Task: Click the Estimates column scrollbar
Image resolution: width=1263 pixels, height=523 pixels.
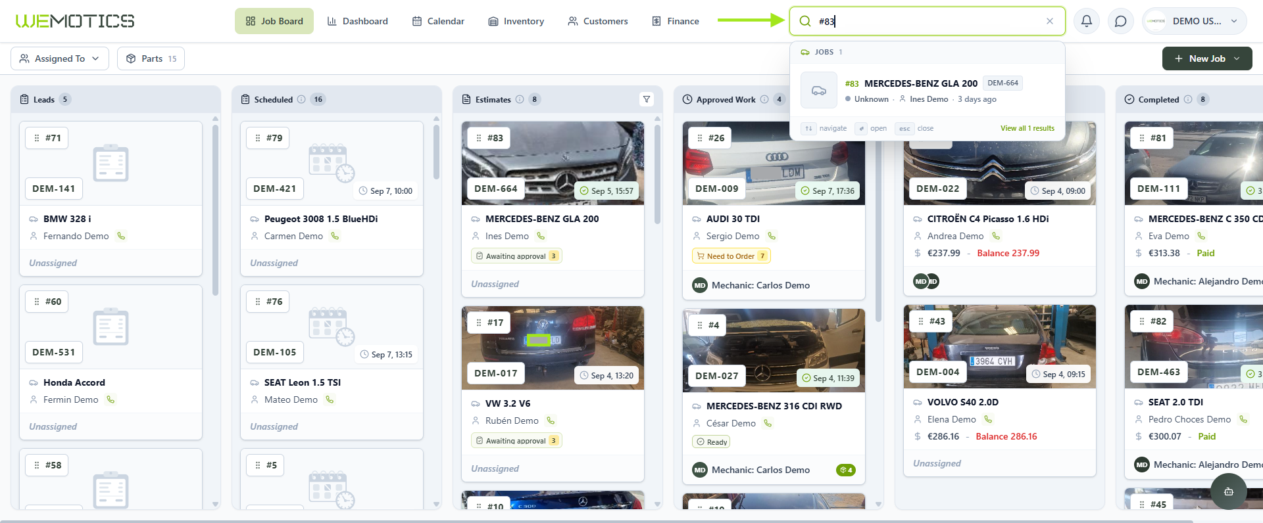Action: pos(657,174)
